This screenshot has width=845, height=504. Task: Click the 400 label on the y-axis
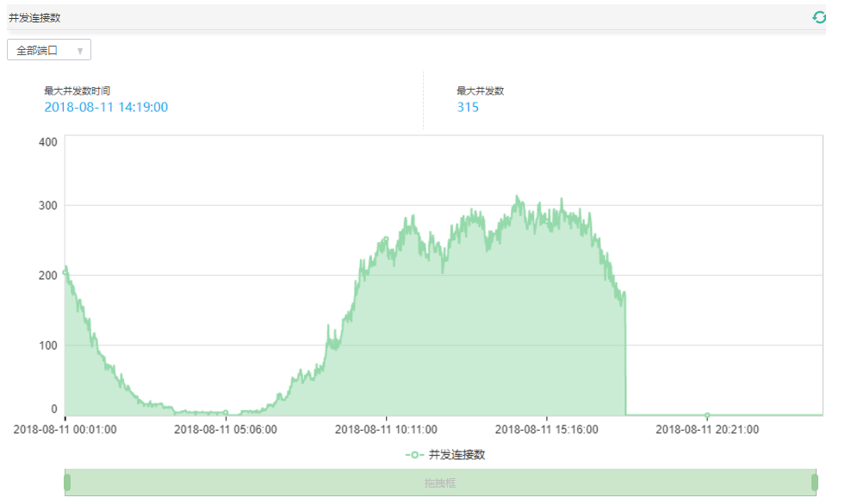(x=48, y=141)
